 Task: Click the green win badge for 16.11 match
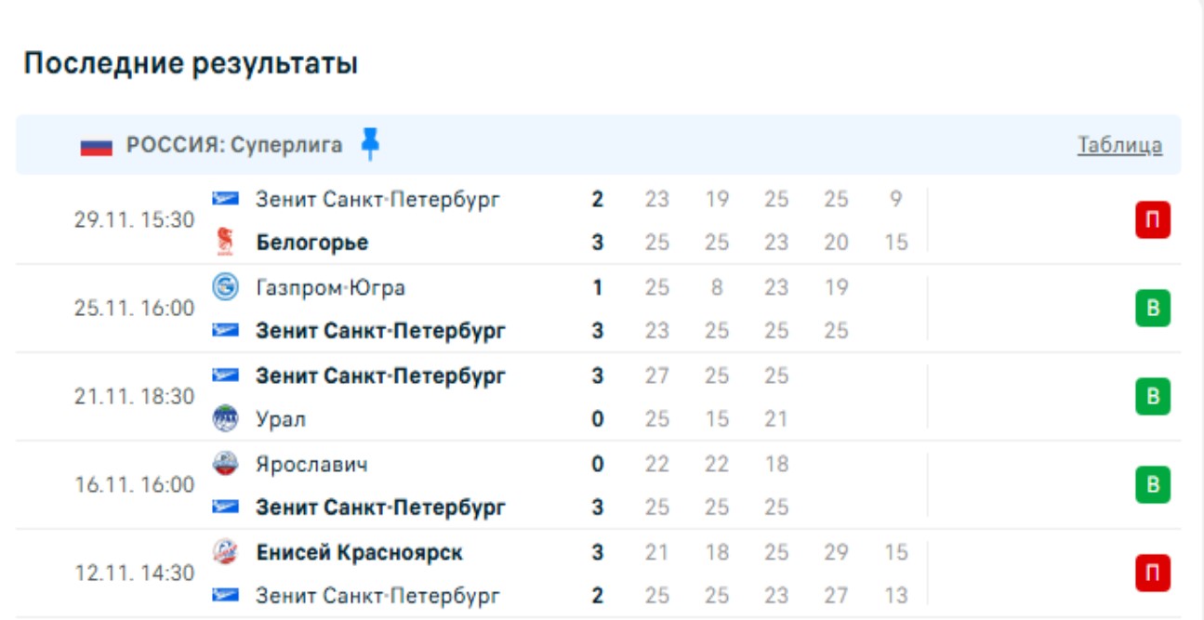[x=1152, y=485]
